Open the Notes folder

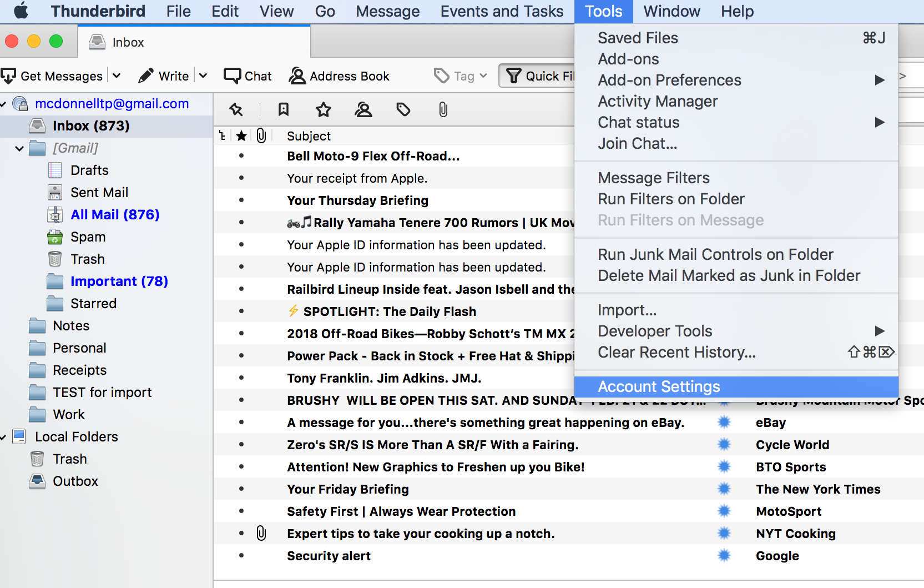(x=71, y=326)
